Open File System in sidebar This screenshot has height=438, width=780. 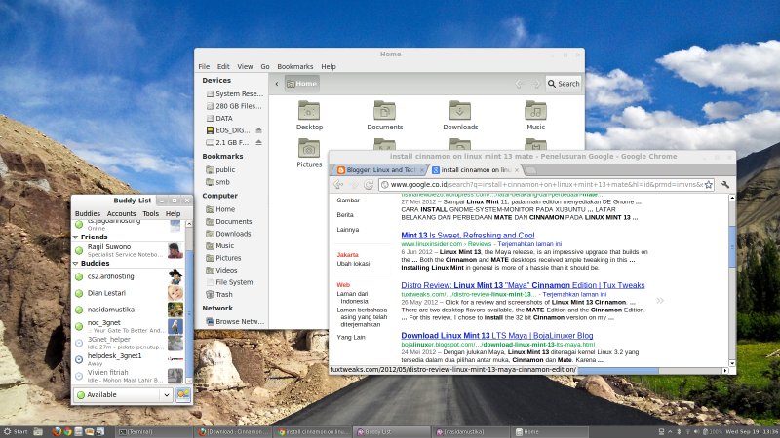[229, 282]
